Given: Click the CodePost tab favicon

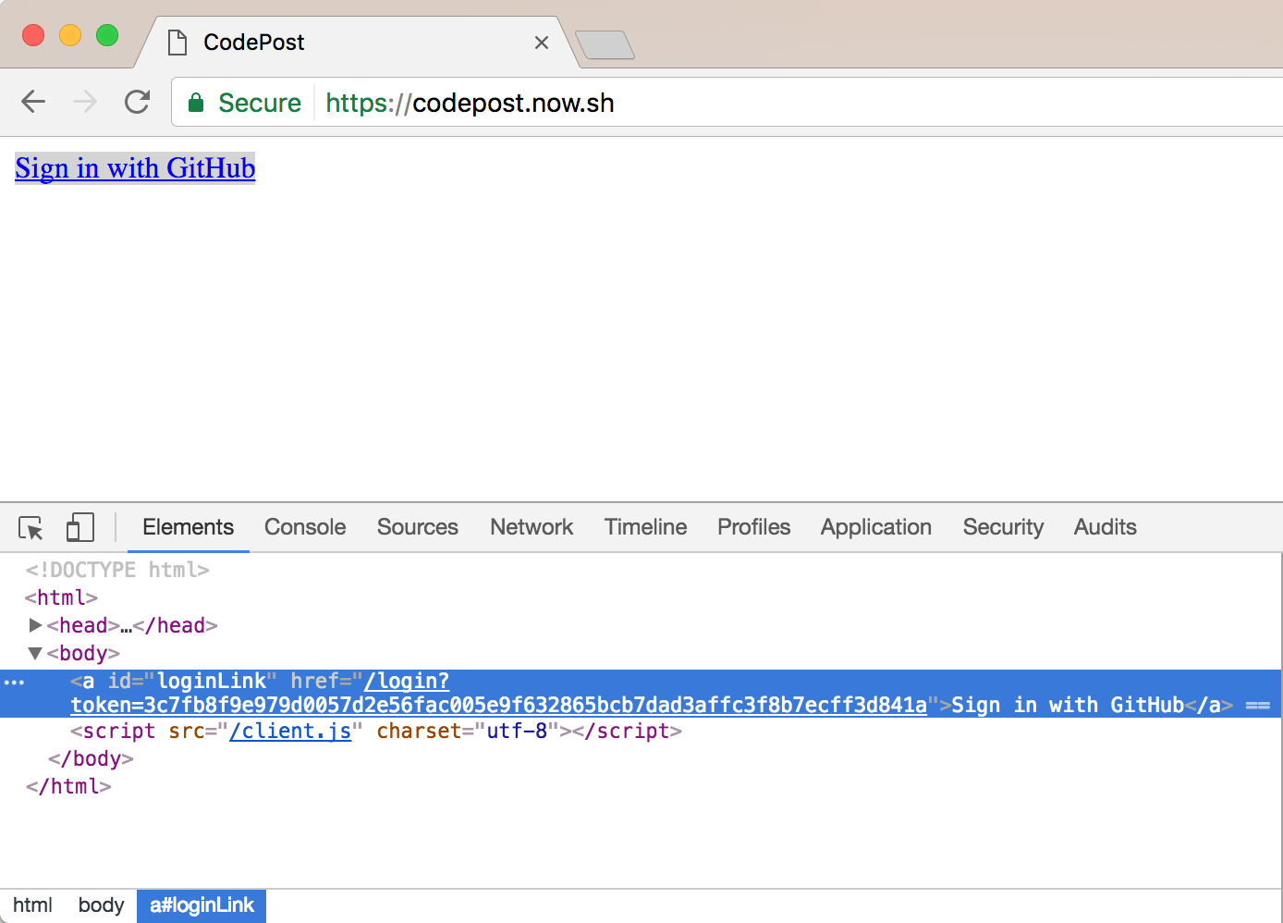Looking at the screenshot, I should pos(177,42).
